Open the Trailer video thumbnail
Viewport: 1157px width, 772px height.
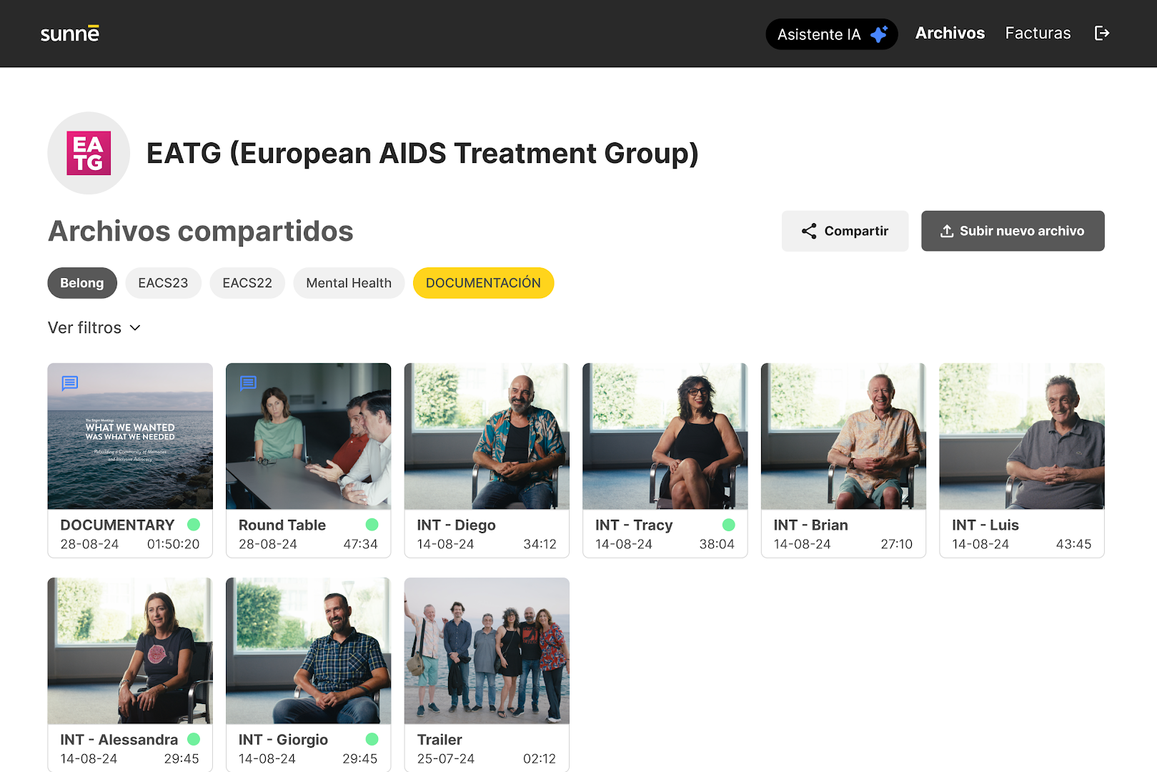(x=487, y=650)
